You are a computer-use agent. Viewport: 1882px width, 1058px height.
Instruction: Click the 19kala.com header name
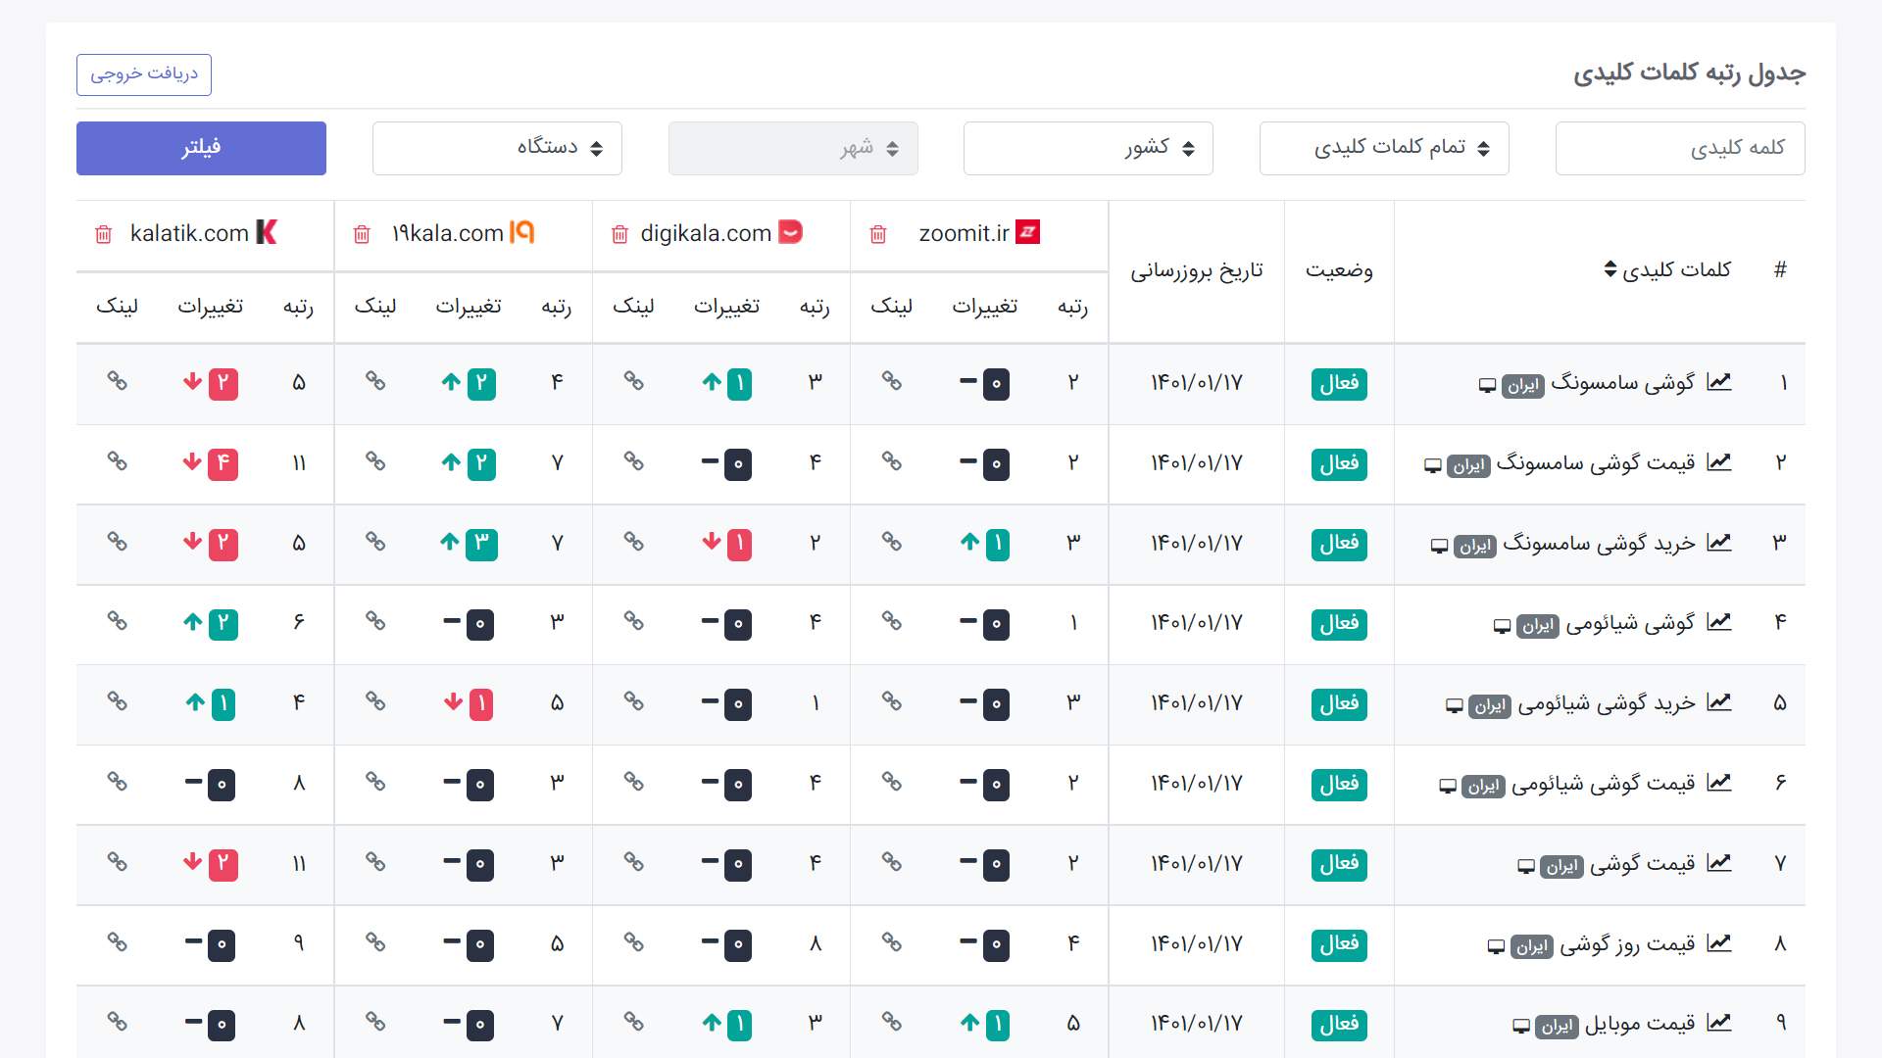[x=448, y=233]
